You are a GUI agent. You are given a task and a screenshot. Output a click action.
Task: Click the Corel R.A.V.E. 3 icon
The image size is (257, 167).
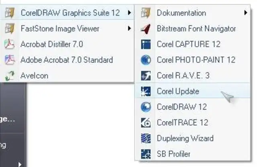tap(145, 76)
